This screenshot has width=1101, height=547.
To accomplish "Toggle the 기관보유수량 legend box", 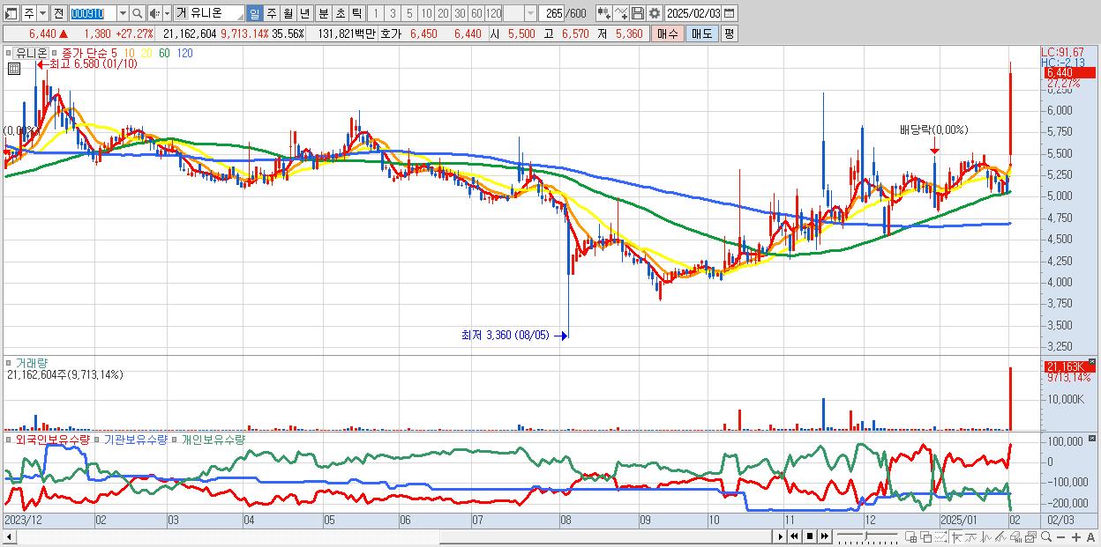I will [97, 439].
